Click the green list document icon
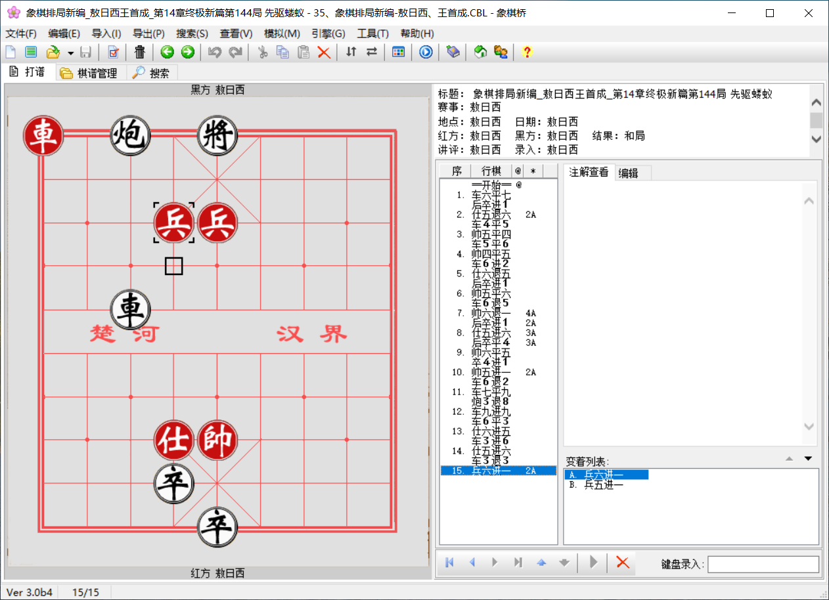 click(30, 53)
